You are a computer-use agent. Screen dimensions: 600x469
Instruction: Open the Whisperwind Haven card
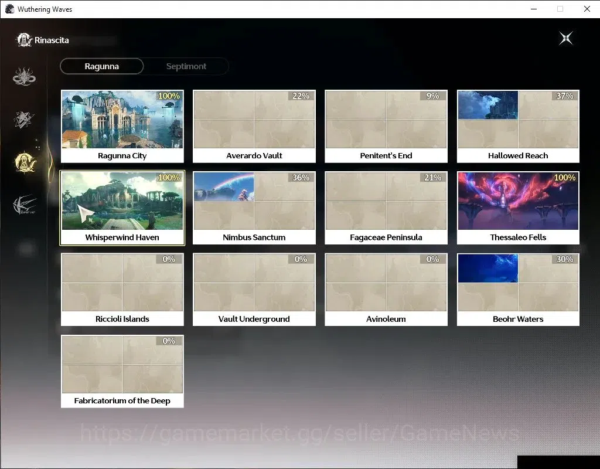[122, 208]
